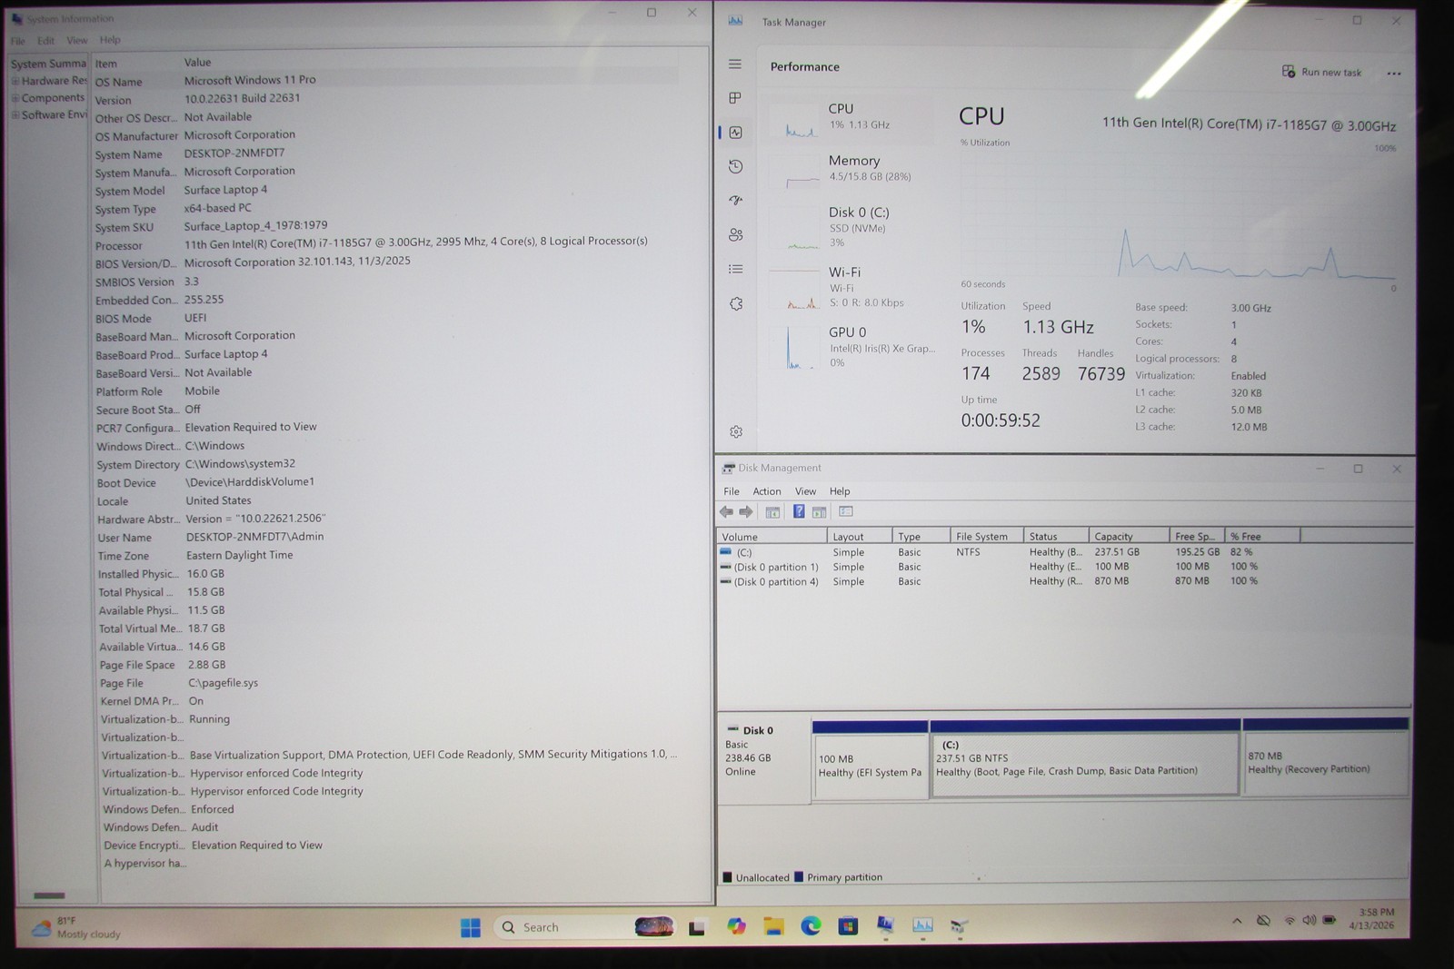
Task: Open Wi-Fi network tray icon
Action: tap(1290, 921)
